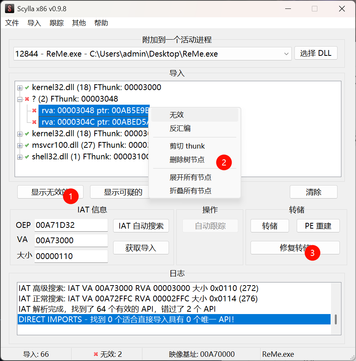Click the red X icon in status bar
The image size is (356, 361).
96,354
